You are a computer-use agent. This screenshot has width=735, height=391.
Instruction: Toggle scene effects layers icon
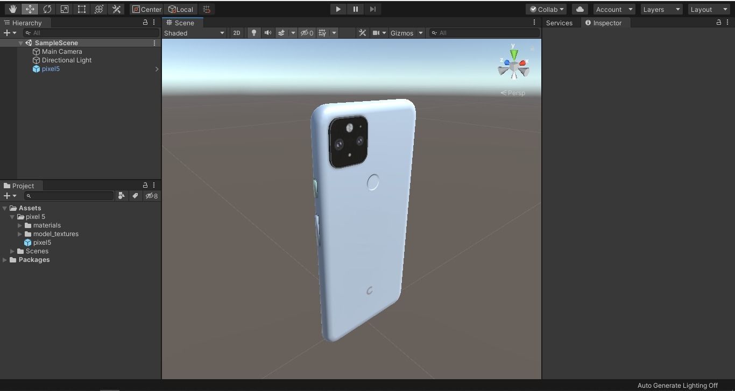tap(281, 33)
